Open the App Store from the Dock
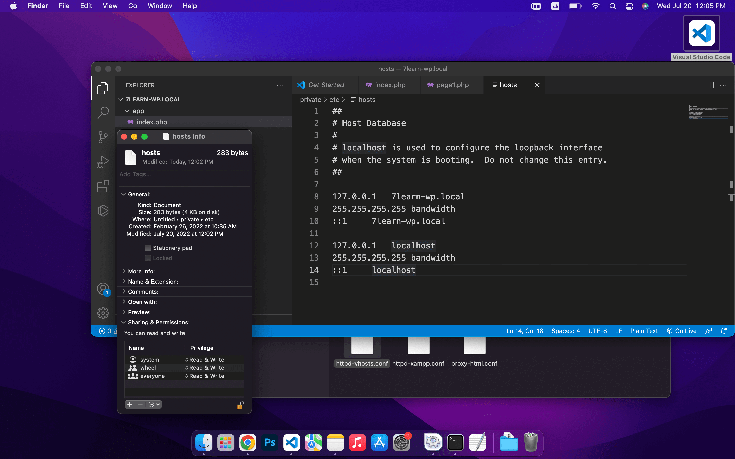Screen dimensions: 735x459 click(x=379, y=442)
